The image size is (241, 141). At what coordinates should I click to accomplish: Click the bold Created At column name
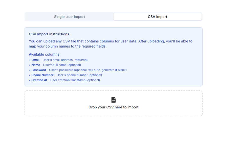click(x=39, y=80)
